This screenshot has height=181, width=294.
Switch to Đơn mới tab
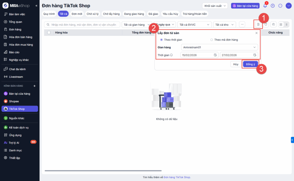coord(77,14)
